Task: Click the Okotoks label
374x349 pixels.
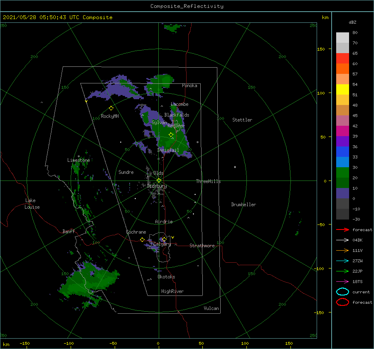Action: [166, 277]
